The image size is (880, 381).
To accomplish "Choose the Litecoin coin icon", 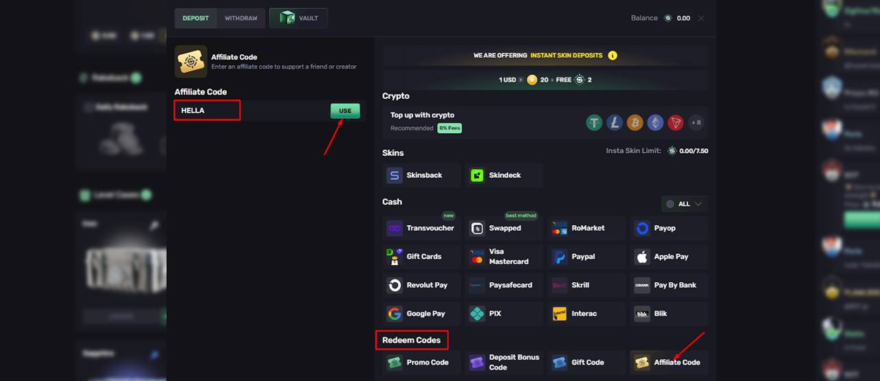I will point(615,123).
